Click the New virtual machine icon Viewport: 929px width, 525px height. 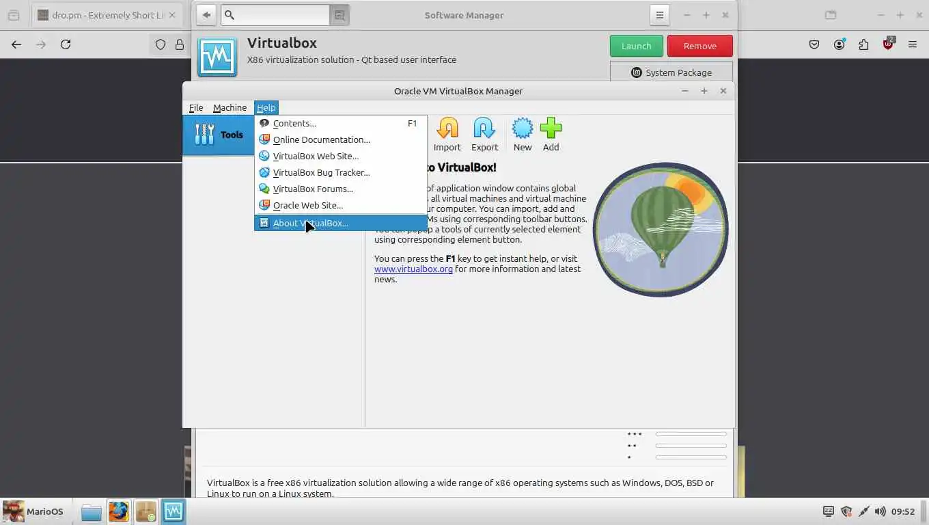coord(523,135)
